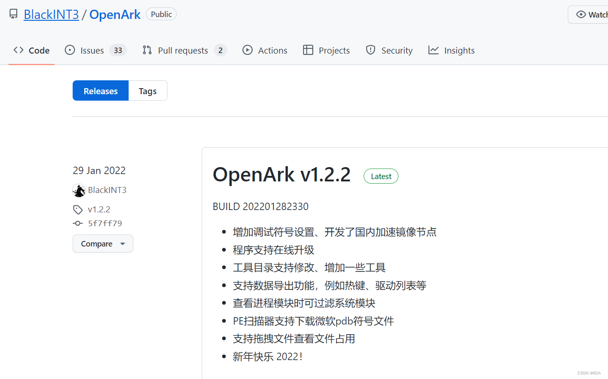This screenshot has width=608, height=379.
Task: Go to the Actions tab
Action: (265, 50)
